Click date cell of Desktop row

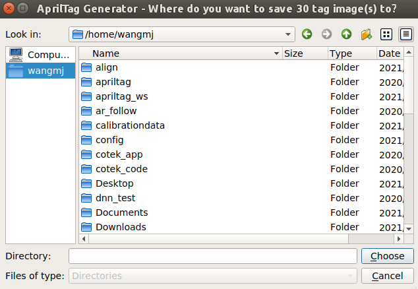tap(391, 184)
